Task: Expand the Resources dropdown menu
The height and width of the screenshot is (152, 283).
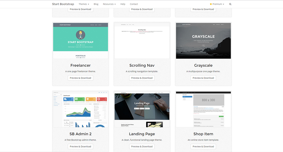Action: 109,4
